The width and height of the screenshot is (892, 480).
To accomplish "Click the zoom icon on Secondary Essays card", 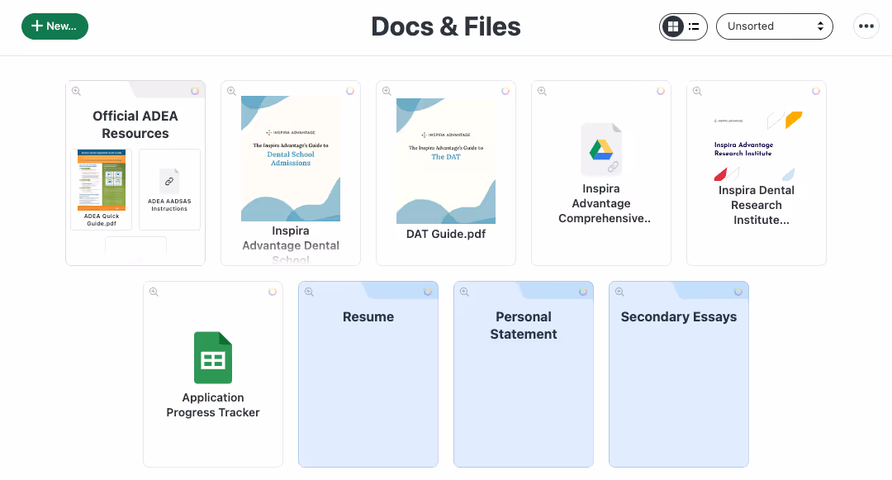I will click(619, 291).
